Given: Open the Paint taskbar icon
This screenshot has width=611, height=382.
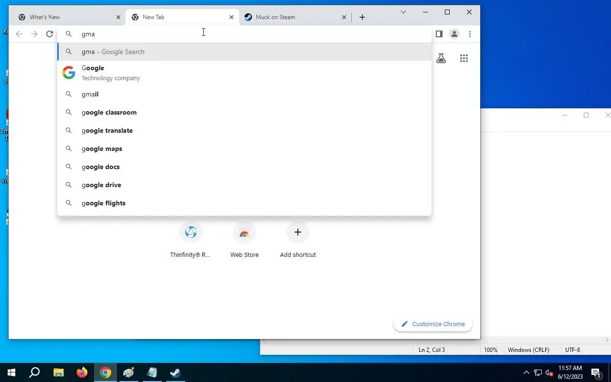Looking at the screenshot, I should (x=129, y=372).
